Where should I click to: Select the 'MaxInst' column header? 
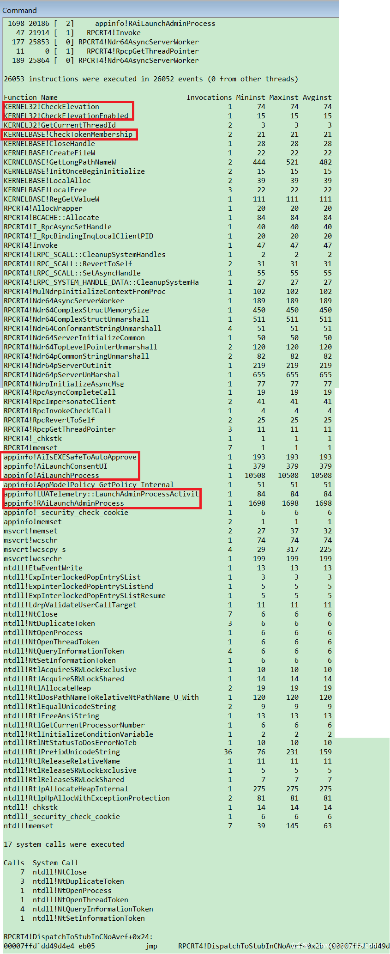tap(284, 97)
